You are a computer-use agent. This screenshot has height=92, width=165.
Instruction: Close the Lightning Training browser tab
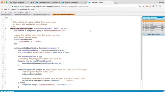coord(60,3)
